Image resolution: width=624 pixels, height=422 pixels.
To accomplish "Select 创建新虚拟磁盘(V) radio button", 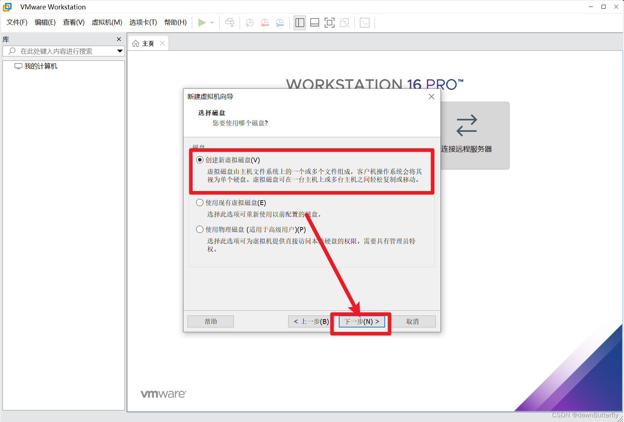I will (x=200, y=160).
